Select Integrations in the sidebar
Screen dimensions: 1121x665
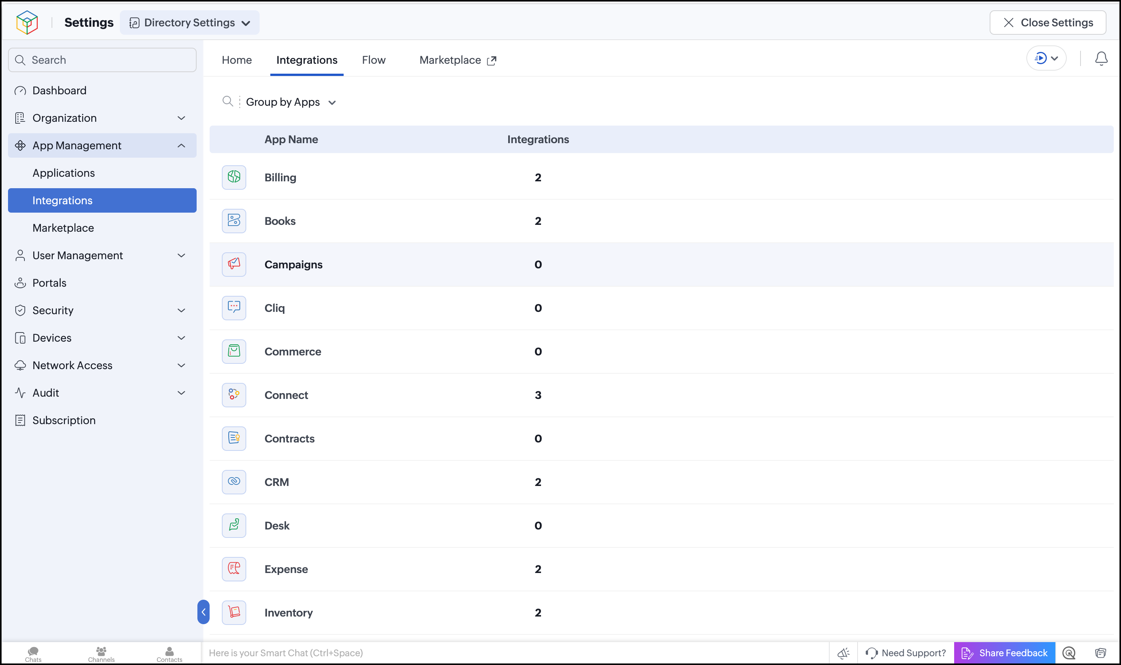102,200
